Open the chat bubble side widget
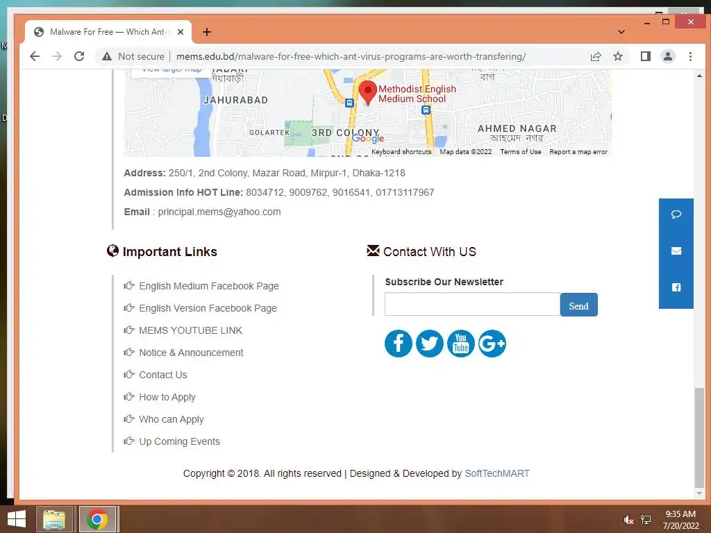The image size is (711, 533). click(676, 214)
